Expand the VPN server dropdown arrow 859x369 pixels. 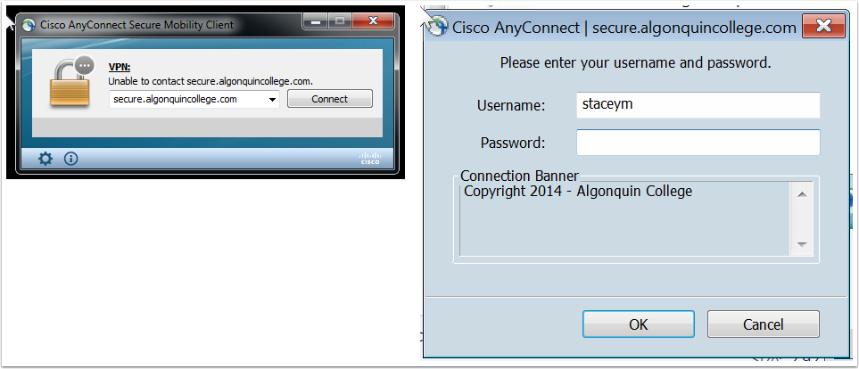point(271,100)
